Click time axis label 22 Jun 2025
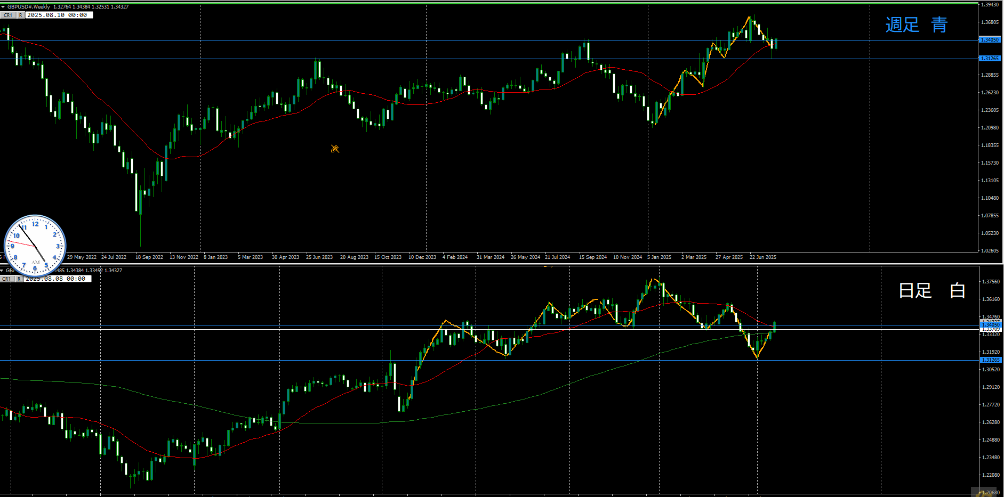The height and width of the screenshot is (497, 1004). pyautogui.click(x=763, y=257)
